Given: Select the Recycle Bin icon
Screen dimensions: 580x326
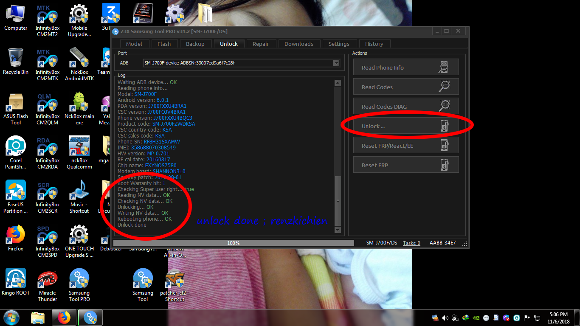Looking at the screenshot, I should point(16,61).
